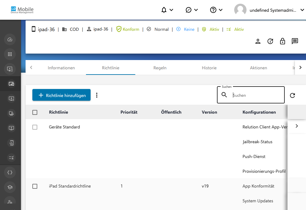Select the highlighted device inventory sidebar icon
This screenshot has width=306, height=210.
11,84
